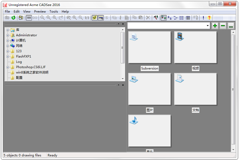The height and width of the screenshot is (160, 239).
Task: Click the grayed-out folder icon in toolbar
Action: click(x=7, y=18)
